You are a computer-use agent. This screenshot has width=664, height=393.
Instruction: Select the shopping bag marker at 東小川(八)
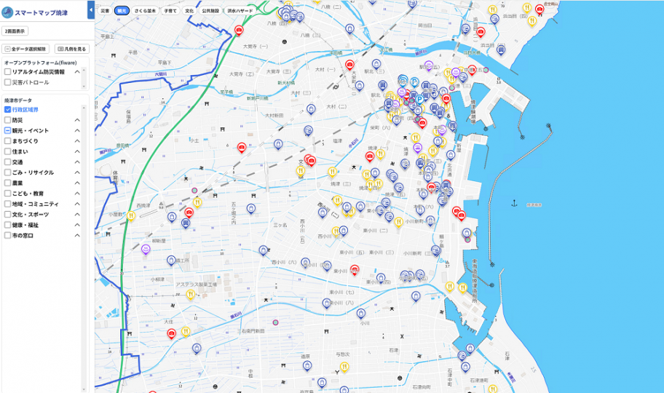tap(326, 303)
